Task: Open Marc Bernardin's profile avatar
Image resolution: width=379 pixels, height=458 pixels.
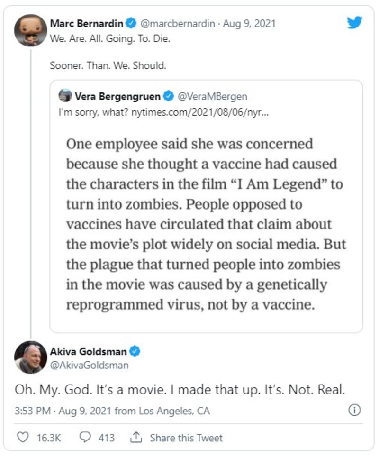Action: coord(30,30)
